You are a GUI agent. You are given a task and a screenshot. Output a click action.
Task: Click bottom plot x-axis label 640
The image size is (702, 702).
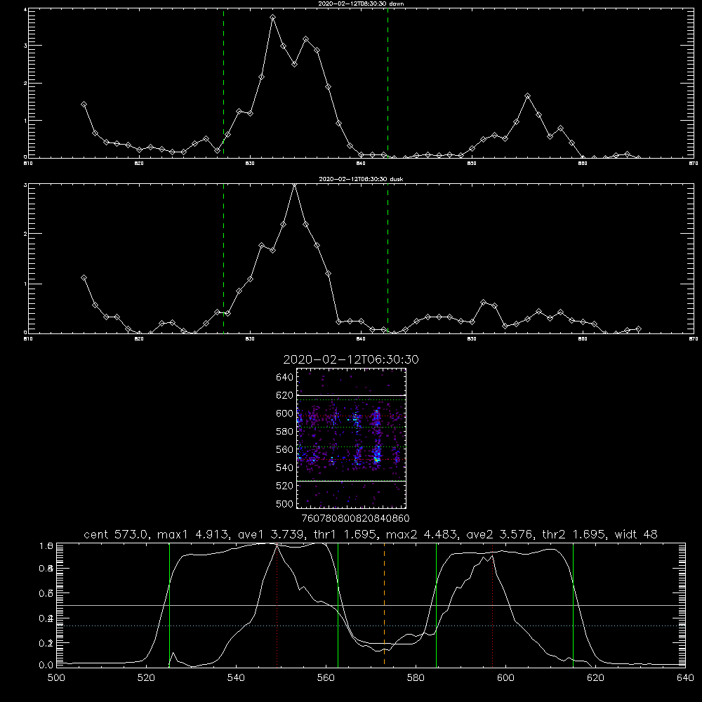[685, 678]
